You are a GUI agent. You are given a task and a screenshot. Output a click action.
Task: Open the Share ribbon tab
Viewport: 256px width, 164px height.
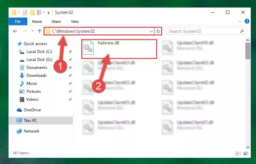click(56, 22)
